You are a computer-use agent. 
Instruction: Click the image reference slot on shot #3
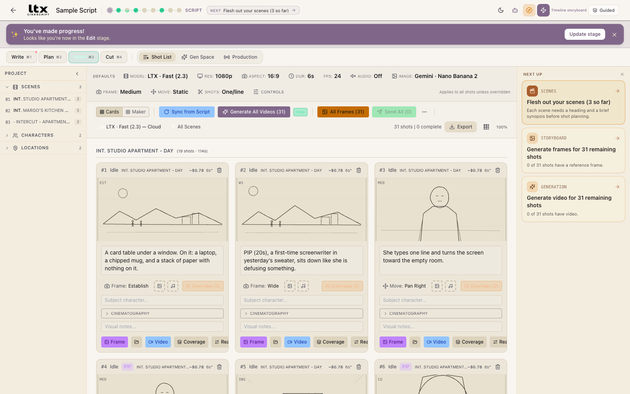(x=437, y=286)
